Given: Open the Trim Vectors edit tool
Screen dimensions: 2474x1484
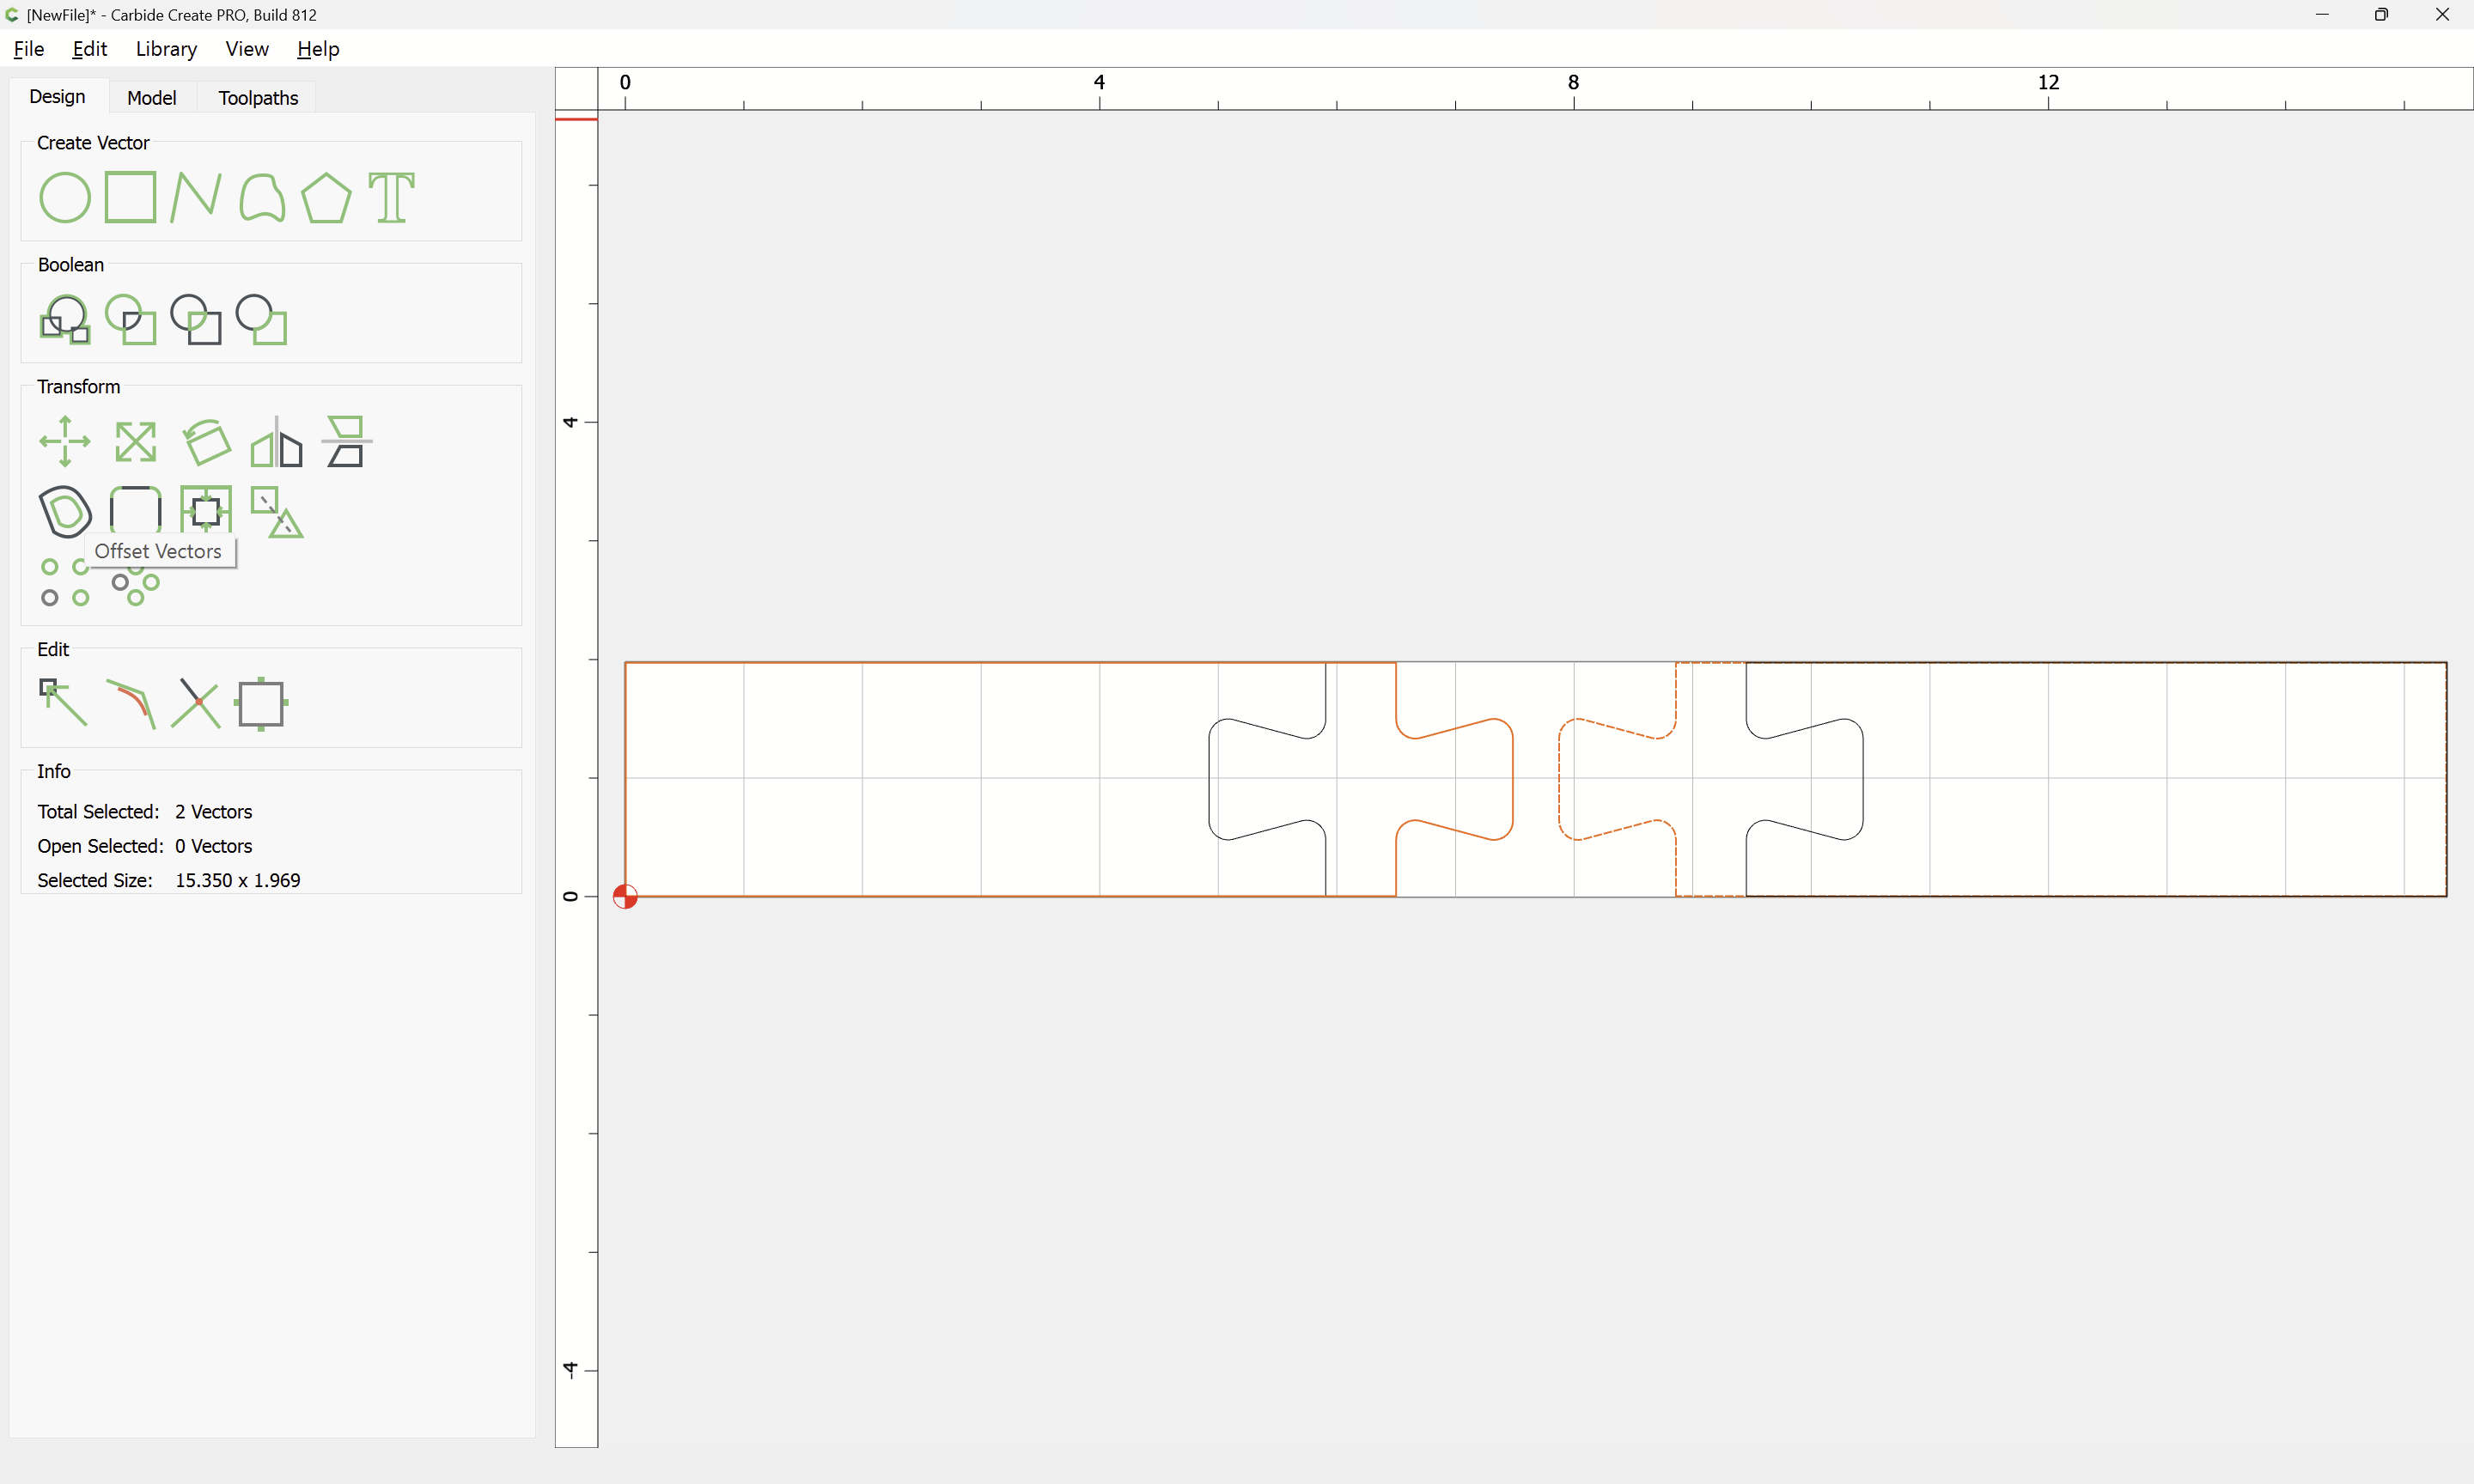Looking at the screenshot, I should pyautogui.click(x=195, y=703).
